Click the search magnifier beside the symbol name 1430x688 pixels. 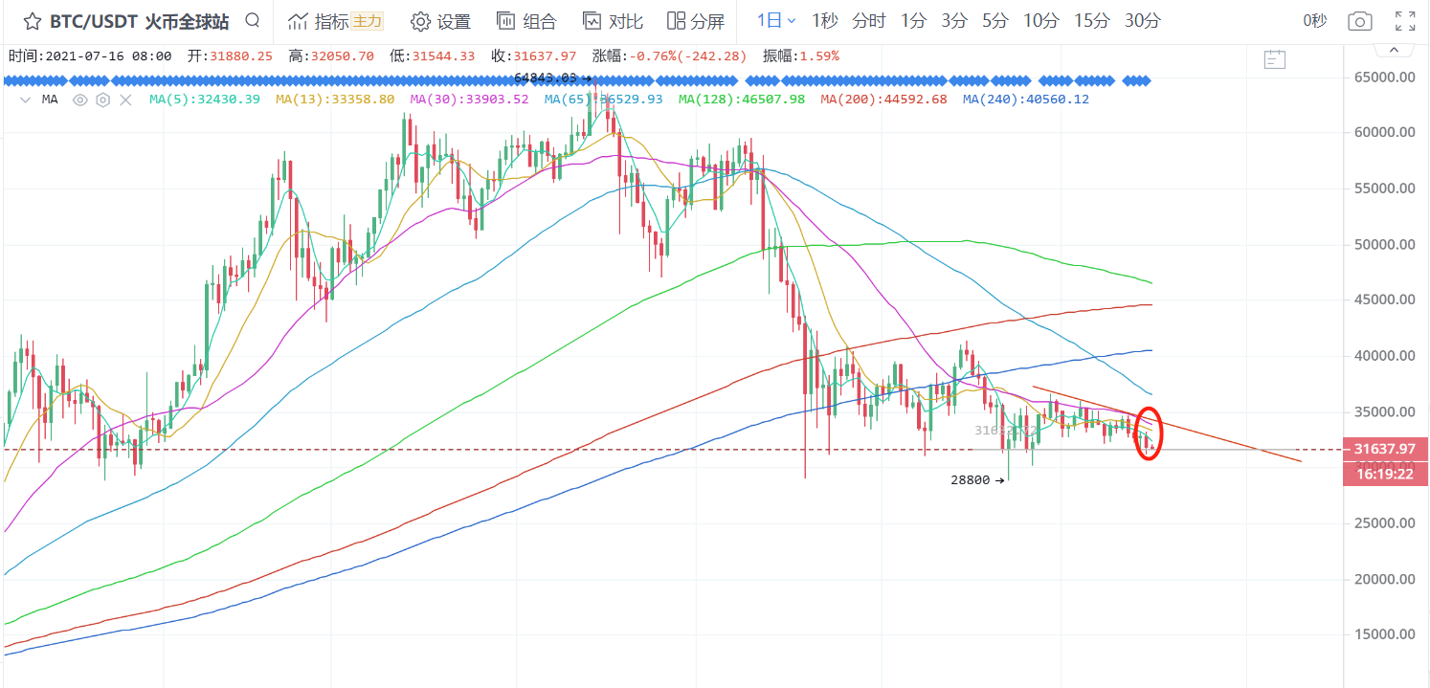tap(252, 21)
